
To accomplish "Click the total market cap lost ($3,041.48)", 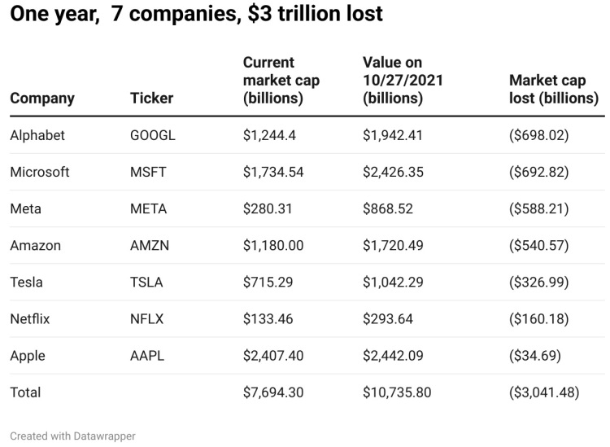I will pos(544,392).
